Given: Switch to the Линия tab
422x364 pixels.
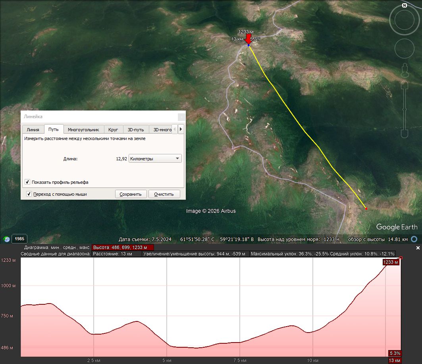Looking at the screenshot, I should [33, 129].
